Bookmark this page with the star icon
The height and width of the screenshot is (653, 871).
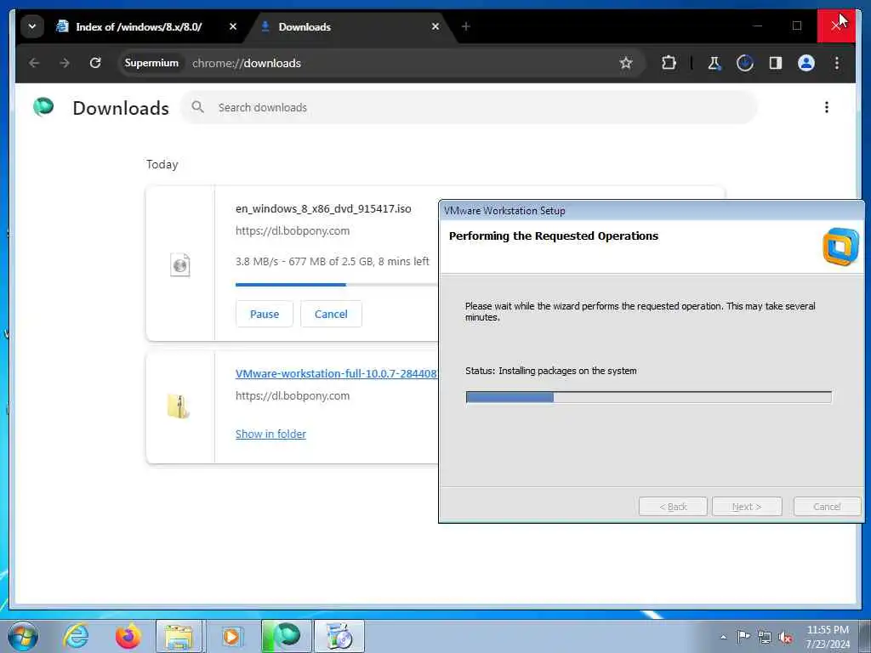coord(626,63)
